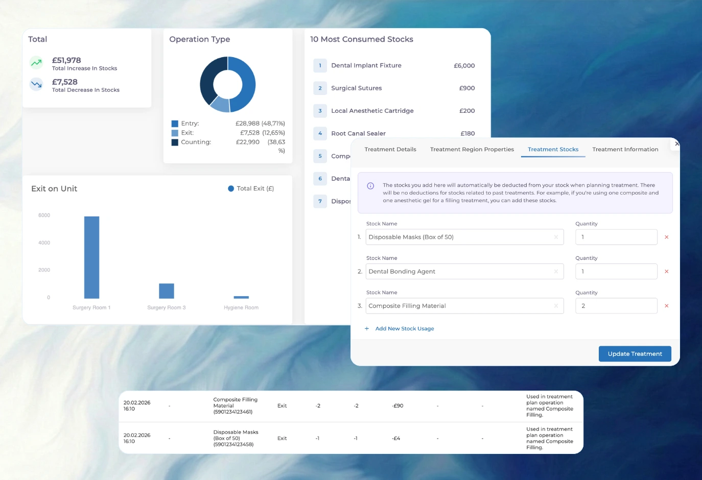
Task: Click the Update Treatment button
Action: [635, 353]
